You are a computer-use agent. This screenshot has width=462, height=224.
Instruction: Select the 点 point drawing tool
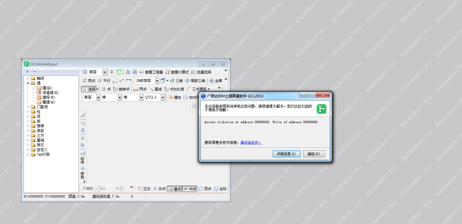coord(106,89)
